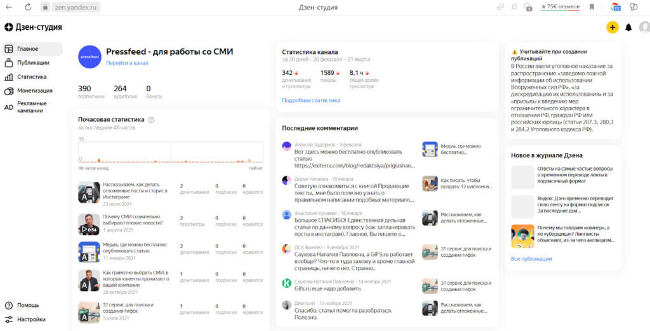Open the Подробная статистика link
The width and height of the screenshot is (650, 331).
tap(311, 100)
